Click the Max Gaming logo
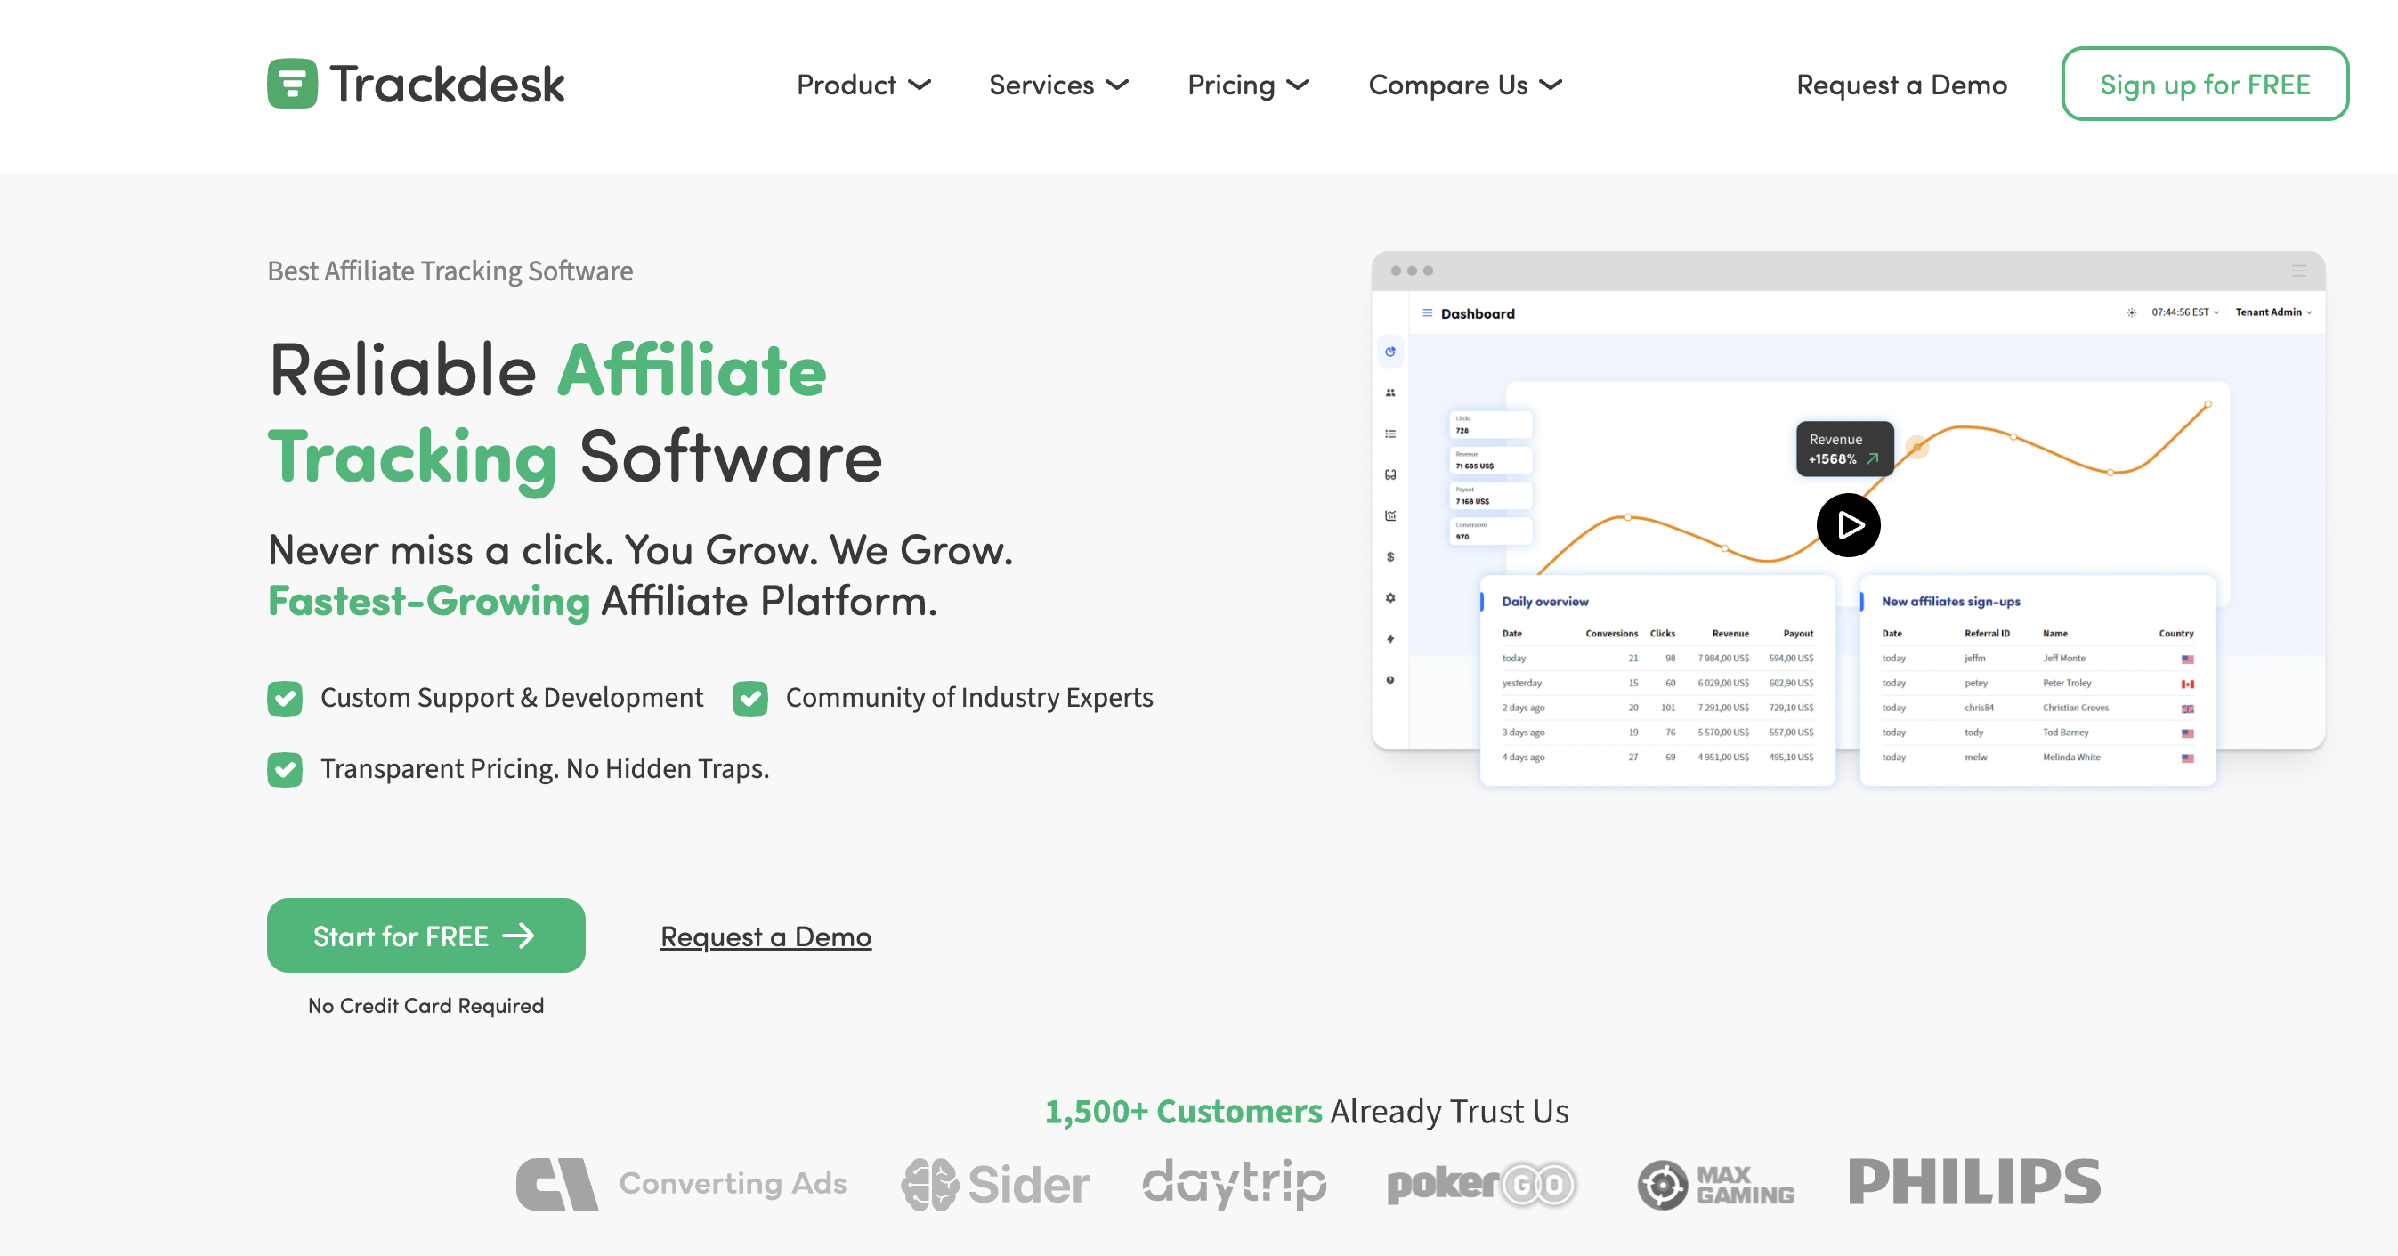The width and height of the screenshot is (2398, 1256). (x=1714, y=1184)
